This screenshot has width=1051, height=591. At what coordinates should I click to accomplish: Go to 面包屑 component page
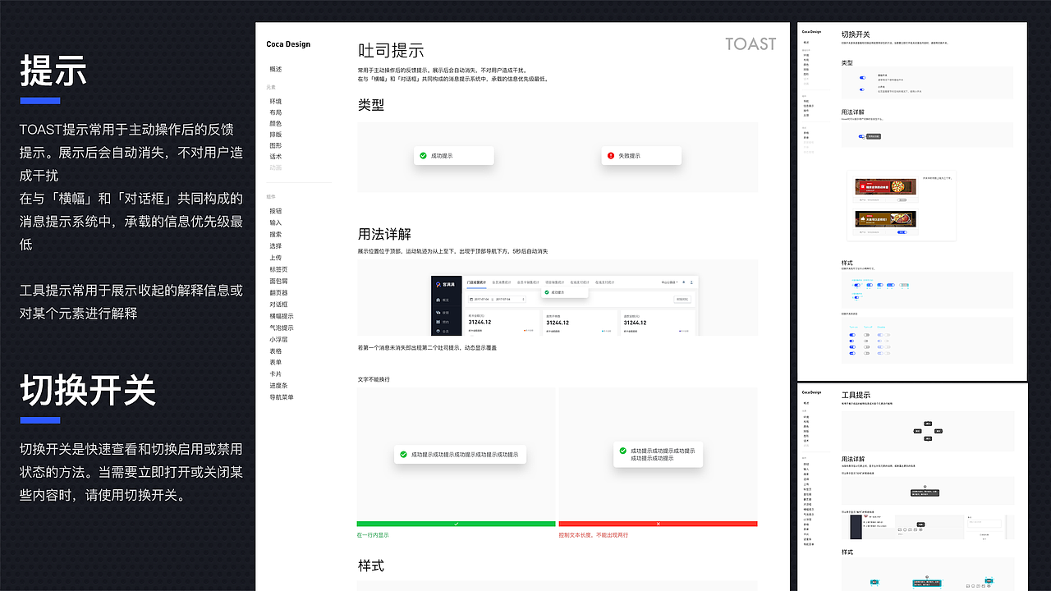pyautogui.click(x=278, y=281)
